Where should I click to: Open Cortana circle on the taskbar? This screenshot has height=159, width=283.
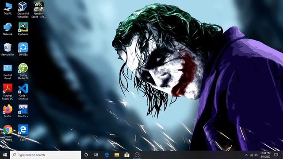(x=86, y=155)
